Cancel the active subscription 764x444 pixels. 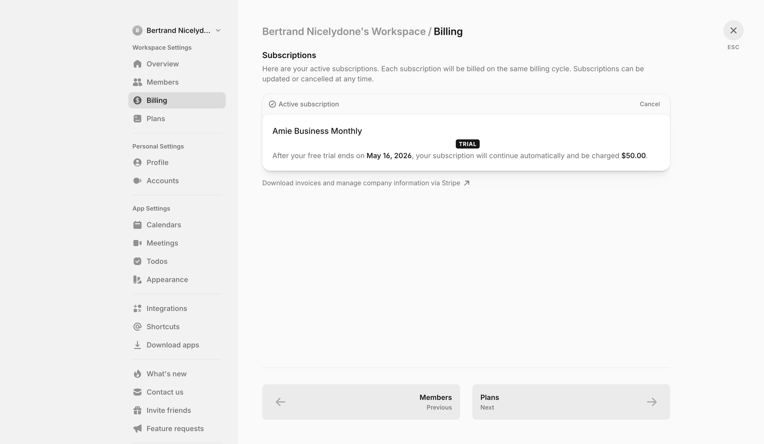tap(650, 104)
